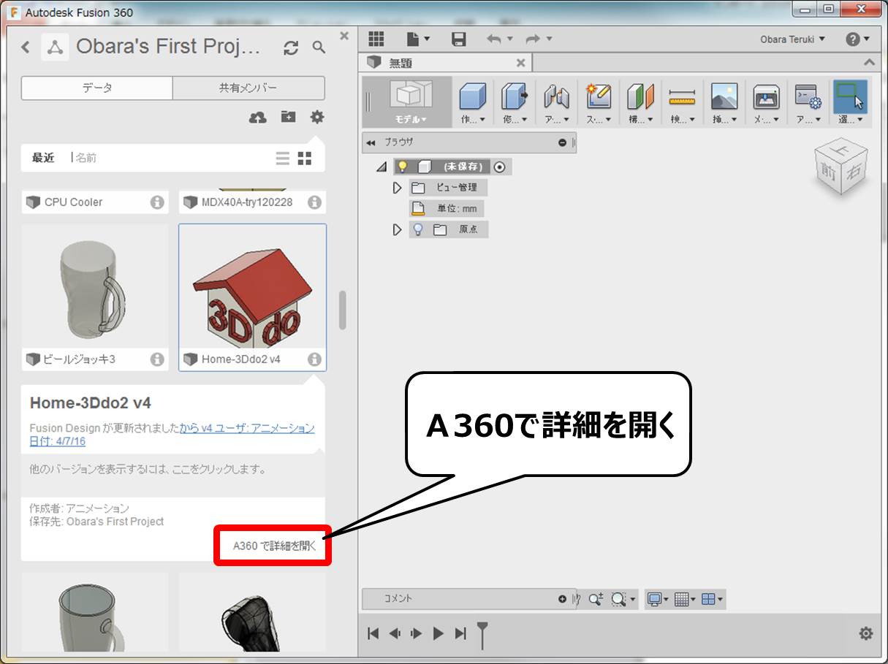Image resolution: width=888 pixels, height=664 pixels.
Task: Switch to list view
Action: (x=283, y=158)
